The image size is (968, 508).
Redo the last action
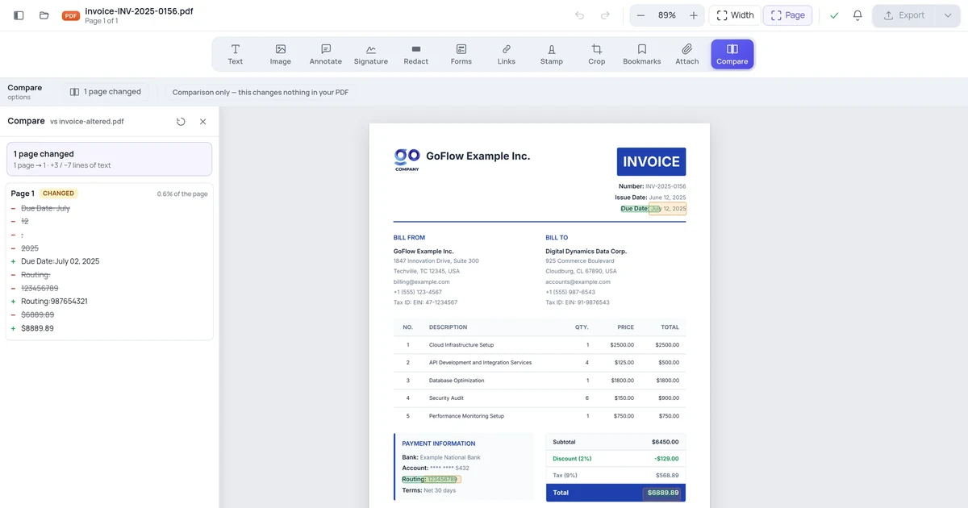[605, 15]
